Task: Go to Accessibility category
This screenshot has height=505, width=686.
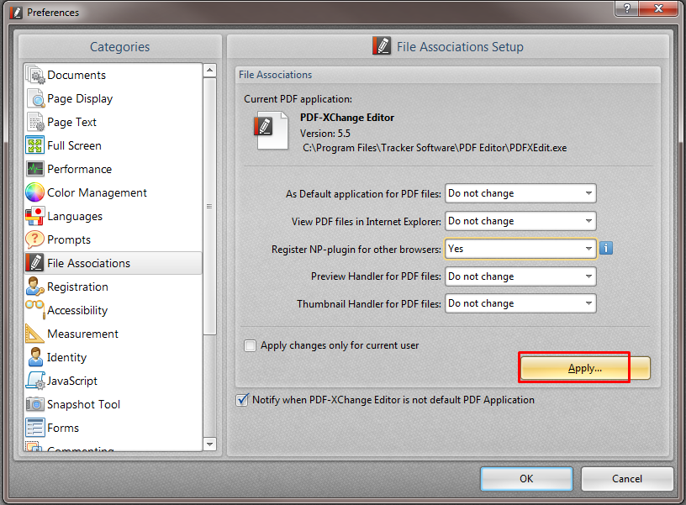Action: tap(113, 310)
